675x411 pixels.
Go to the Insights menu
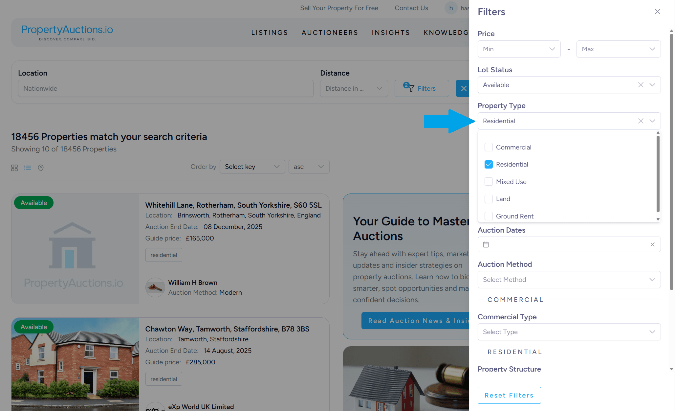pos(391,33)
